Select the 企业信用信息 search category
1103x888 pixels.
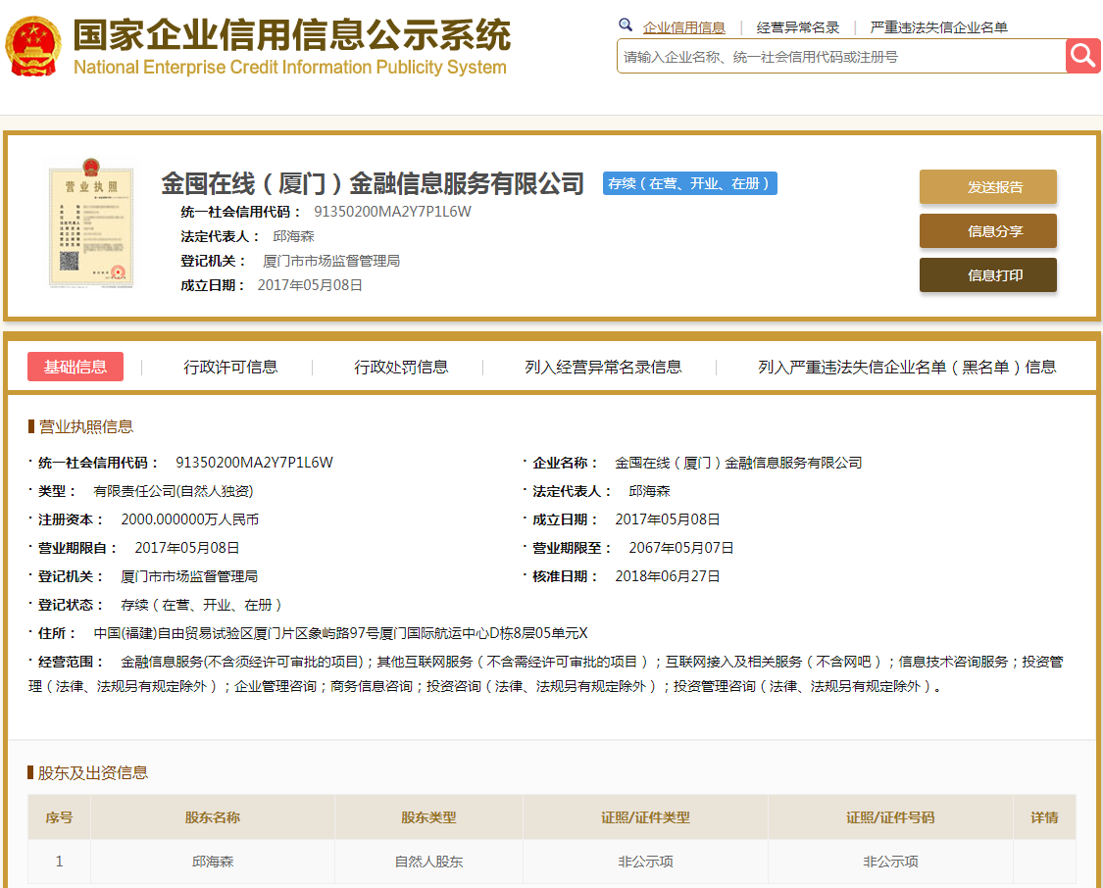tap(683, 27)
